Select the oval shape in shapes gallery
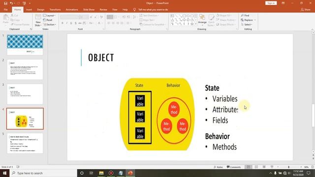This screenshot has width=315, height=177. (188, 16)
